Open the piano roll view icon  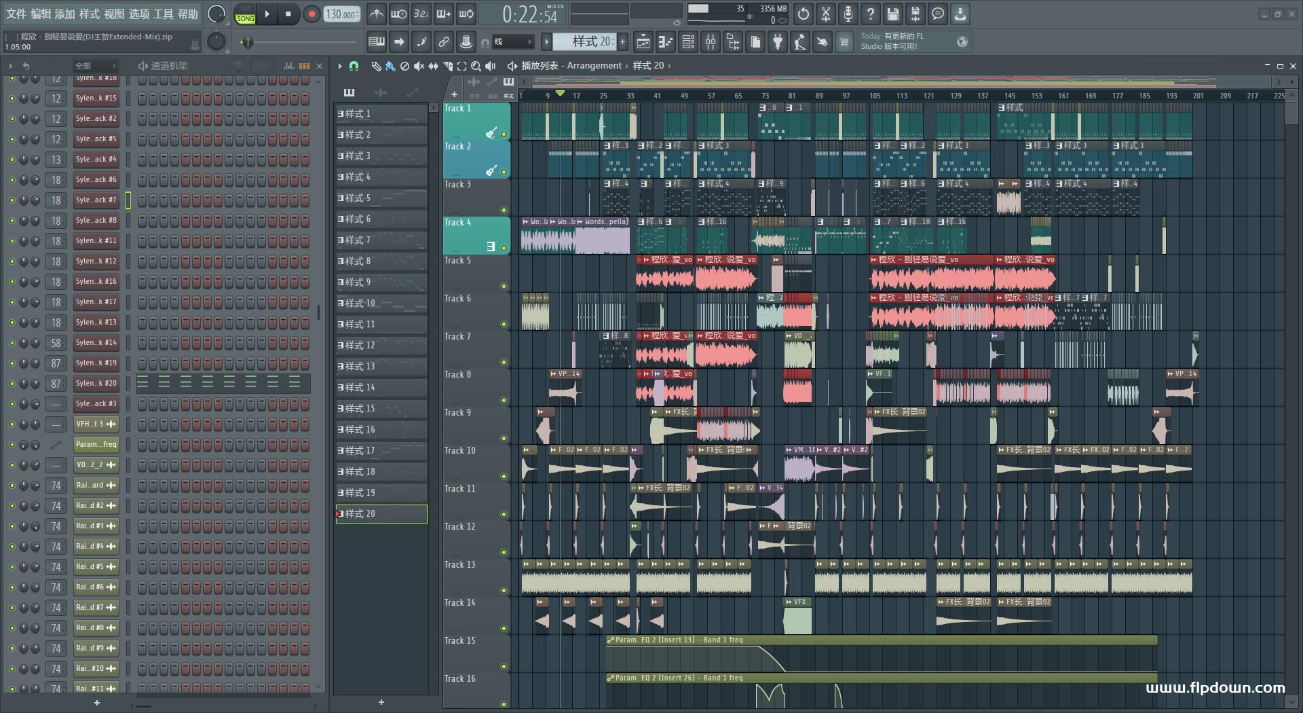coord(665,42)
